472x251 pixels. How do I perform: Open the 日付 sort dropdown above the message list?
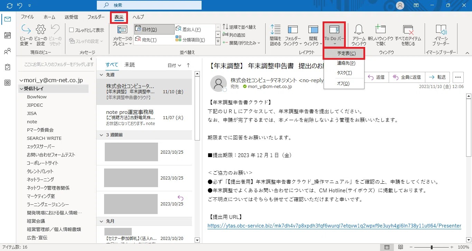174,65
